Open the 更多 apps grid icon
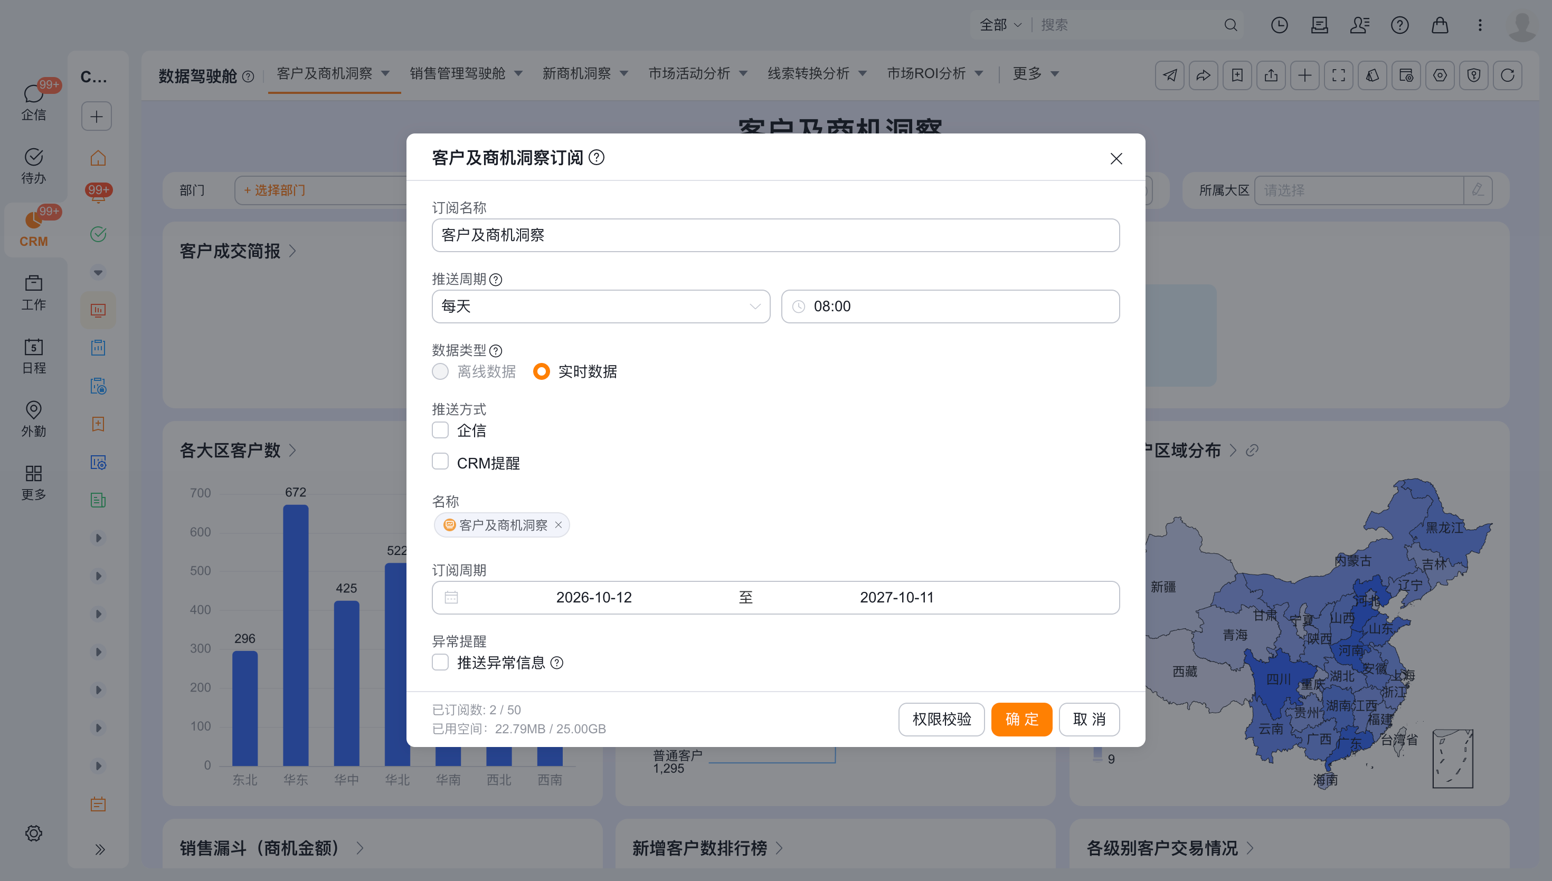 [33, 473]
